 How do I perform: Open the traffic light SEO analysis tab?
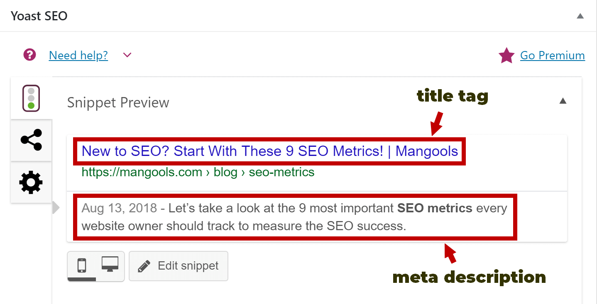pos(31,98)
